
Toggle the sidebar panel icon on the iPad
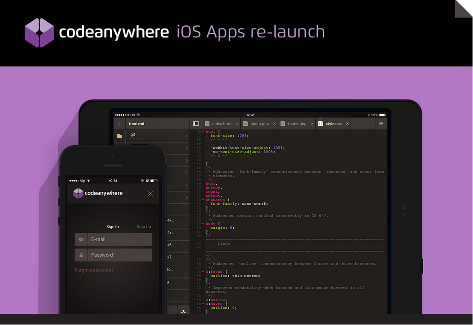pos(196,124)
